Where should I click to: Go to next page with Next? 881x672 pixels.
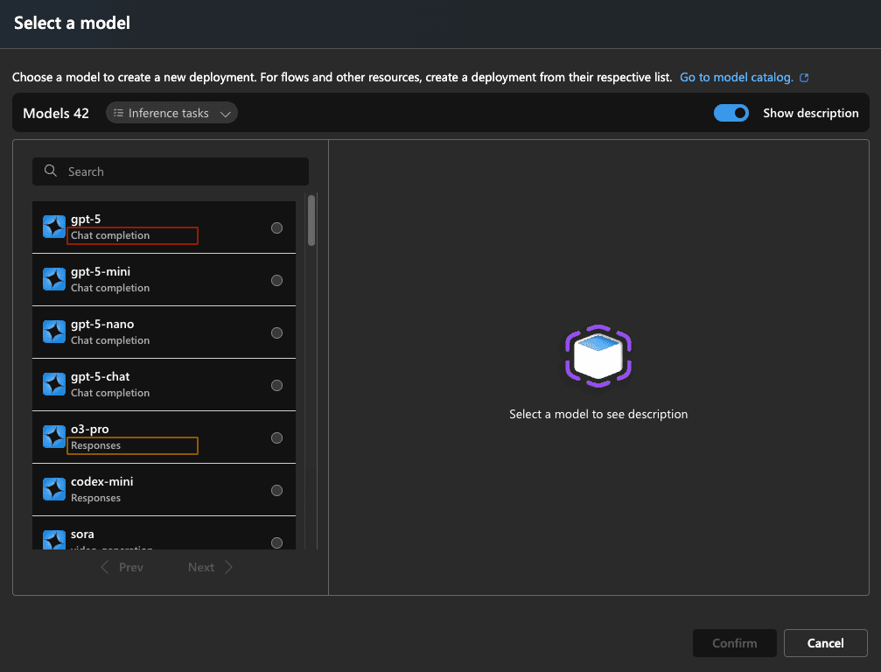click(210, 568)
